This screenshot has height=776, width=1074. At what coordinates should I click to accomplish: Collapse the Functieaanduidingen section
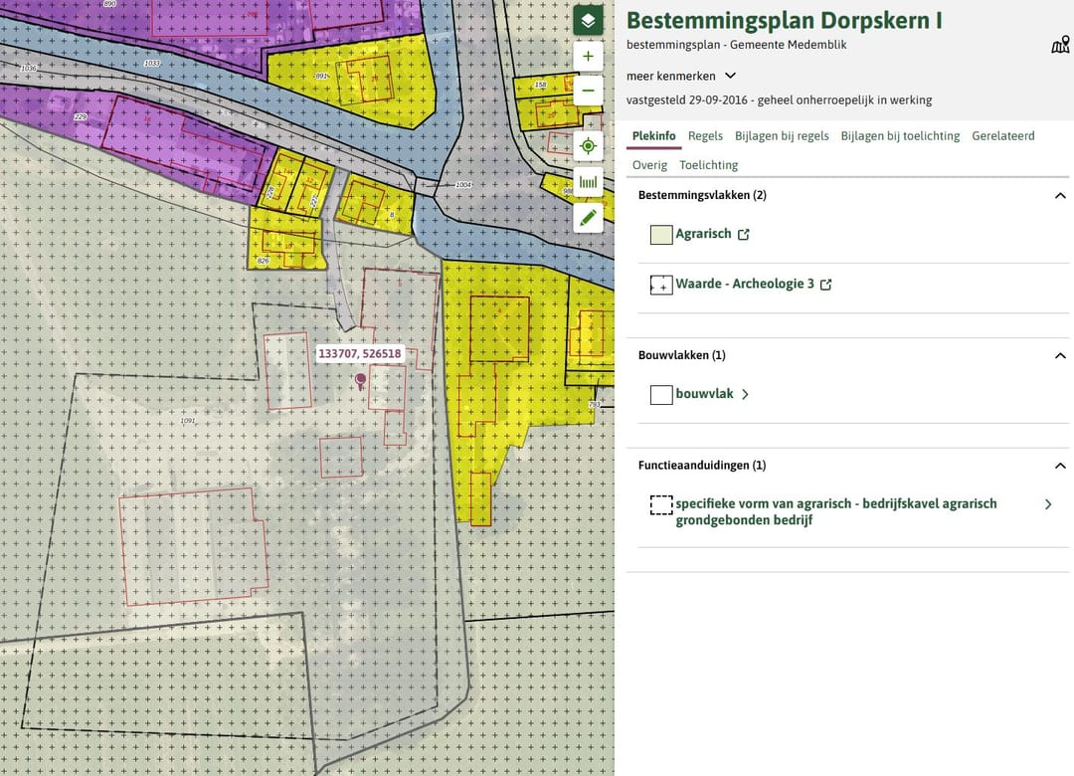pos(1060,466)
